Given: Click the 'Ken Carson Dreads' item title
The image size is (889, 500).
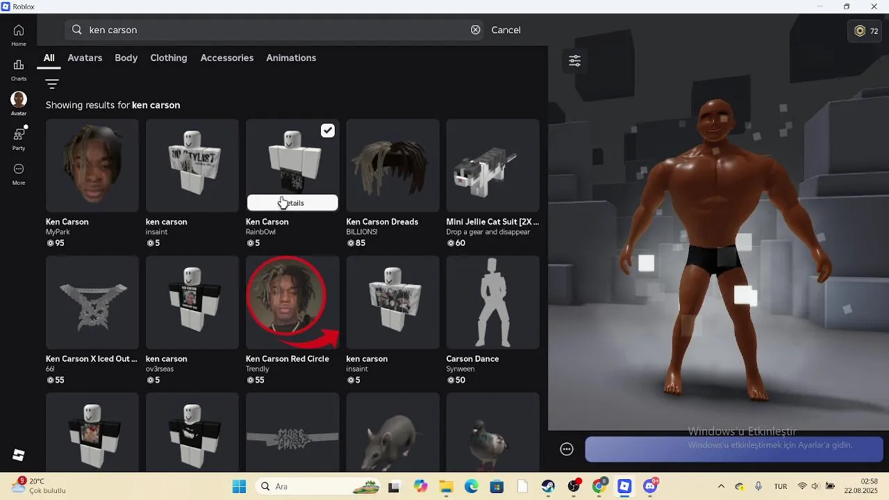Looking at the screenshot, I should coord(382,222).
